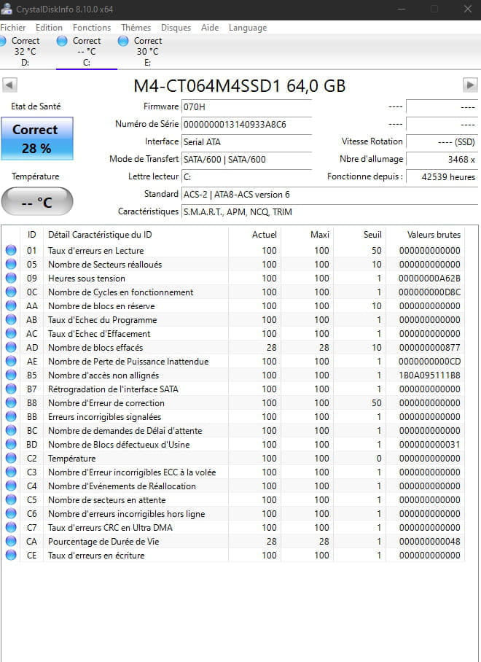481x662 pixels.
Task: Open the Thèmes menu
Action: (x=136, y=28)
